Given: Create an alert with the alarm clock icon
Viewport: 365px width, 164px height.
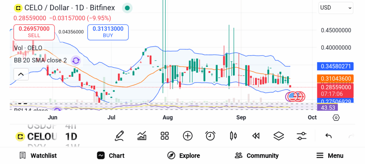Looking at the screenshot, I should [210, 136].
